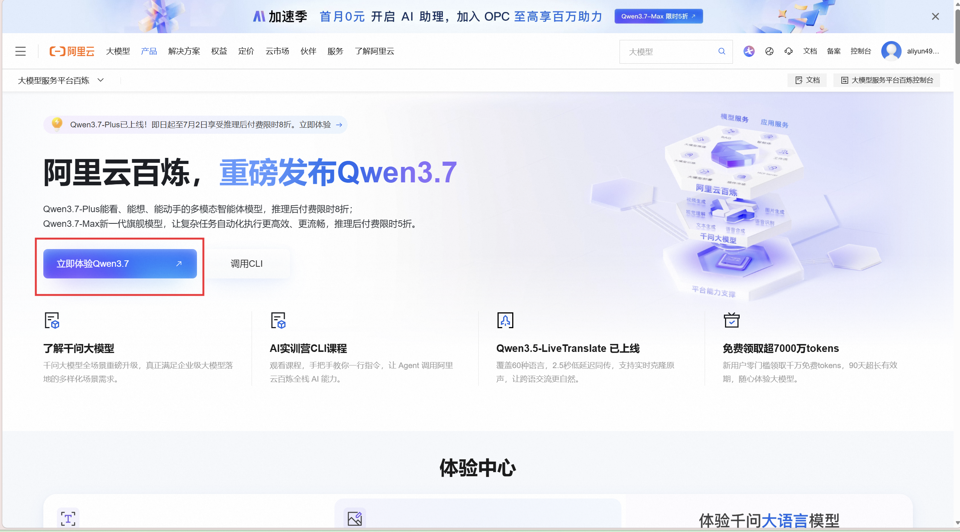Open Qwen3.5-LiveTranslate 已上线 card title
This screenshot has width=960, height=532.
pos(568,349)
